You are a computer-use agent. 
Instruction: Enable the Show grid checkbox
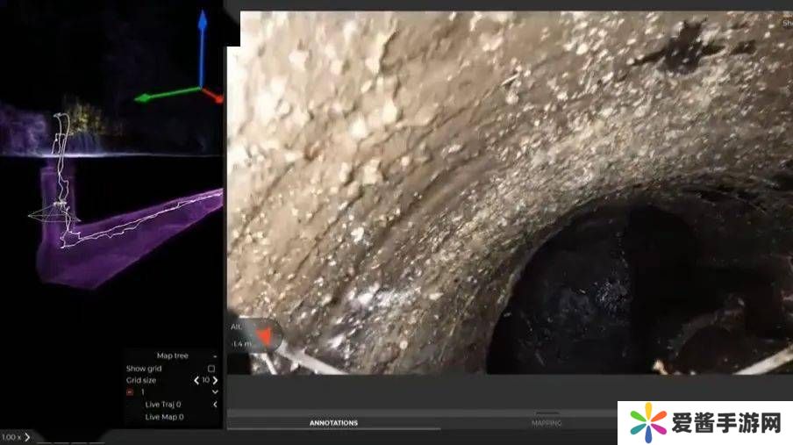211,369
